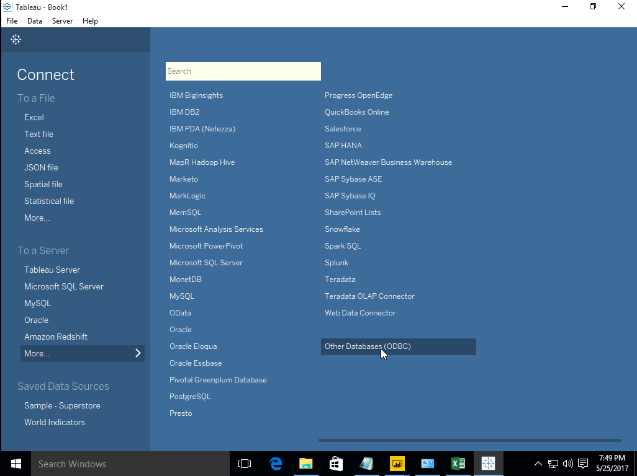Connect to a Text file

(38, 134)
